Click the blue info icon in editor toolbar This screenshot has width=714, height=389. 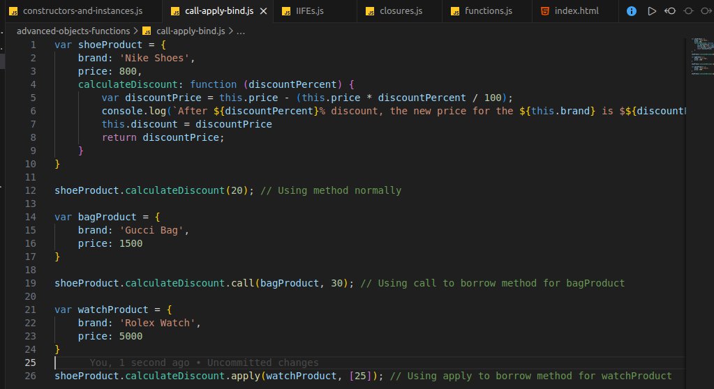[x=631, y=11]
